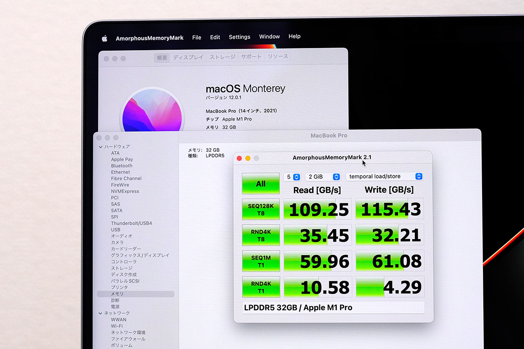This screenshot has width=524, height=349.
Task: Open the 2 GiB test size dropdown
Action: (323, 177)
